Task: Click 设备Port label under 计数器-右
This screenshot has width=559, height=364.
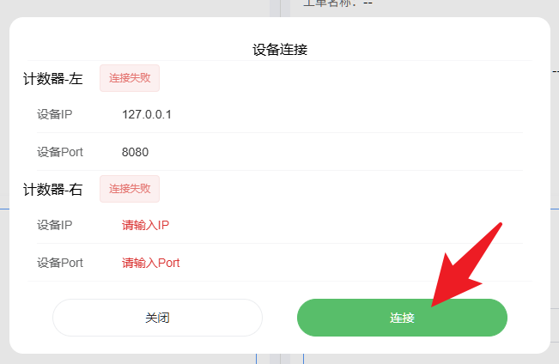Action: point(60,263)
